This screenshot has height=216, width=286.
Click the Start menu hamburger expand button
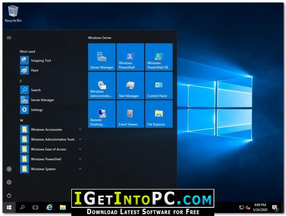point(9,38)
